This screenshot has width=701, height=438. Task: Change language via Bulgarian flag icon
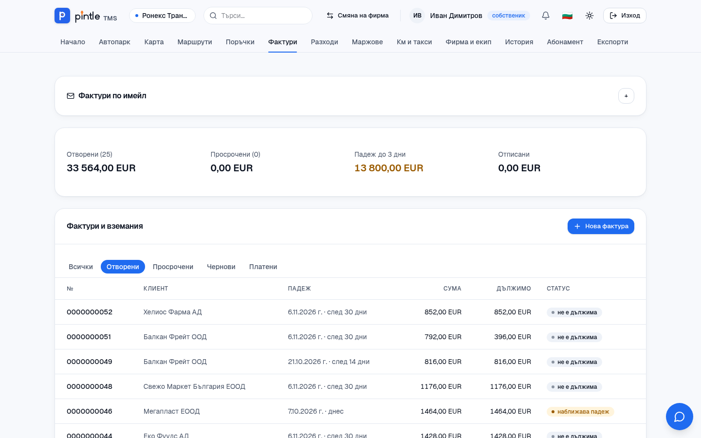[567, 16]
